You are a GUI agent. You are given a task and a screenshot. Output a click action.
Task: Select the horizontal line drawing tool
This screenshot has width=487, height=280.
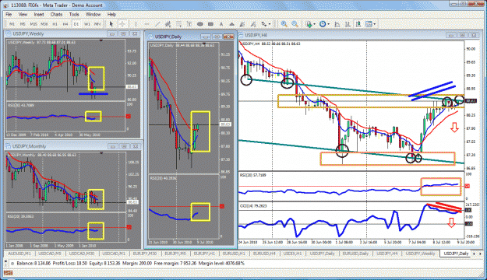click(x=146, y=24)
